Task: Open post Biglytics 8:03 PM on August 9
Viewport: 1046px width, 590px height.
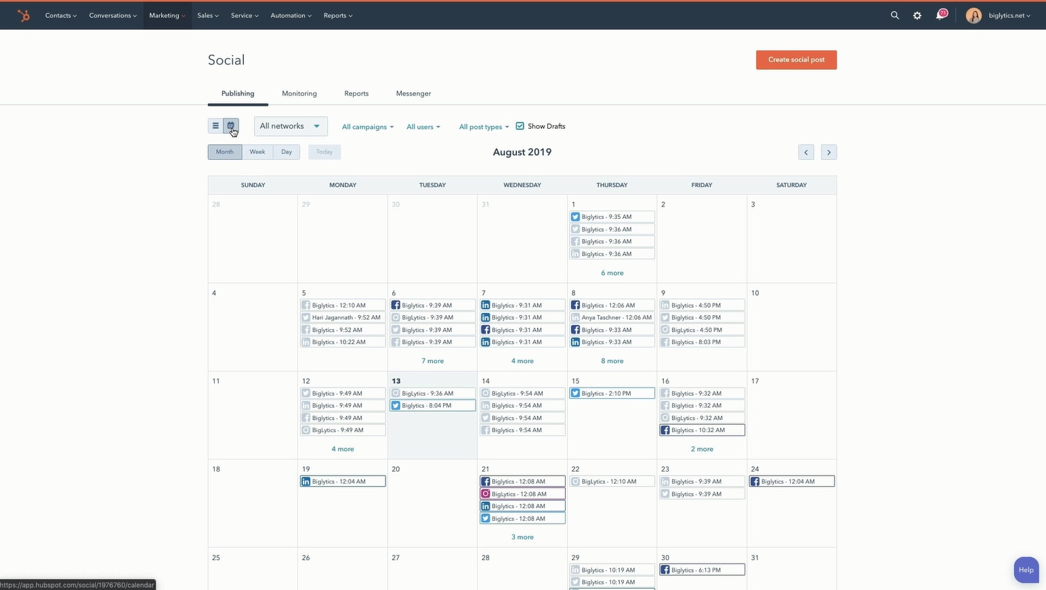Action: [702, 342]
